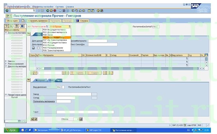
Task: Open the Параметры настройки menu
Action: click(43, 7)
